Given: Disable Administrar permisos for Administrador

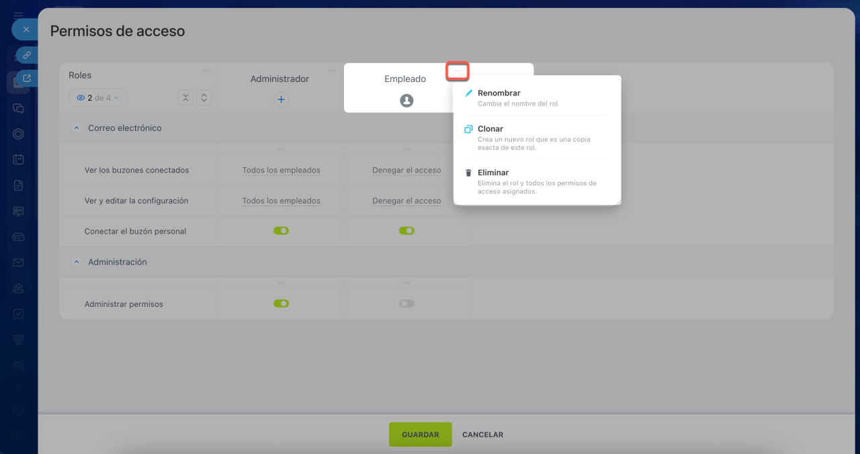Looking at the screenshot, I should [281, 304].
